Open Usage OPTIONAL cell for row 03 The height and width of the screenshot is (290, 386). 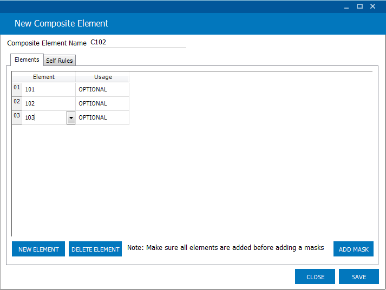tap(102, 117)
